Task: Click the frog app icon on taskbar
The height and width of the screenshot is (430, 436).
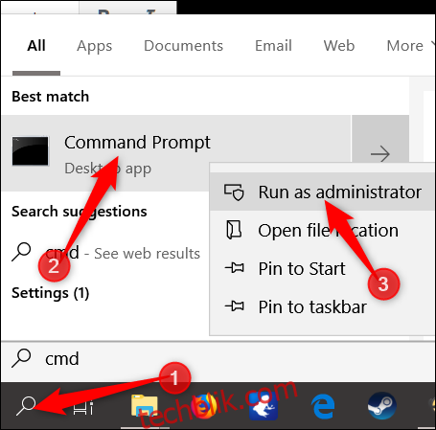Action: point(264,406)
